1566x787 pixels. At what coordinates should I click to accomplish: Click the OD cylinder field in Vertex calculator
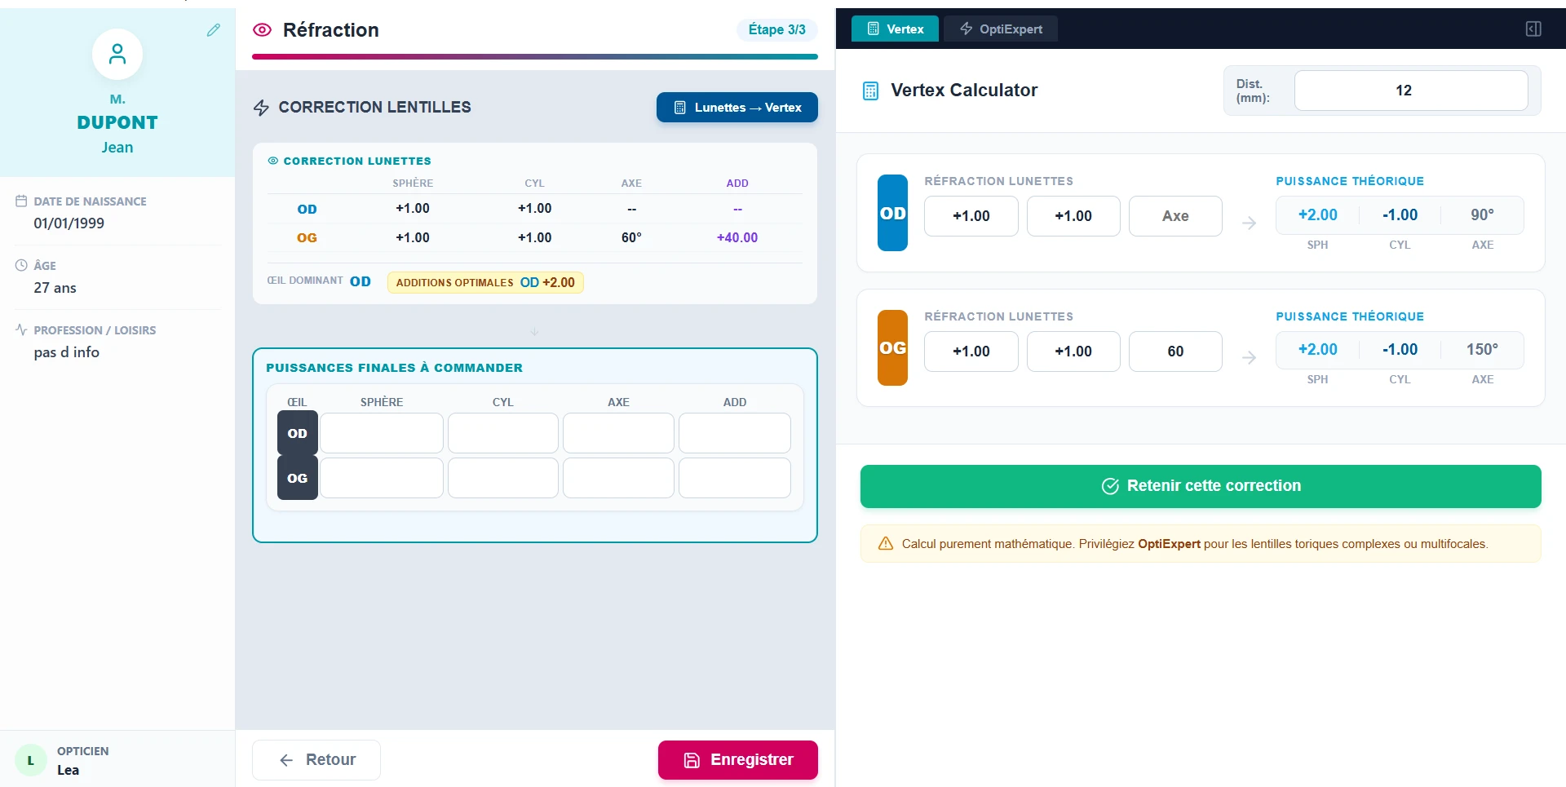tap(1073, 216)
